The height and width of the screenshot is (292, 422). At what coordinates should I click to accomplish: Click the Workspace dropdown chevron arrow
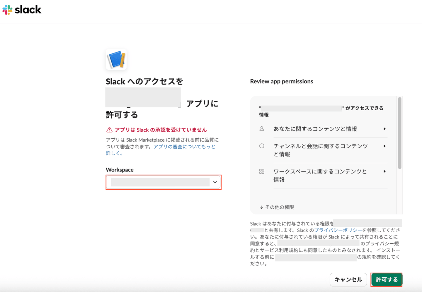215,182
